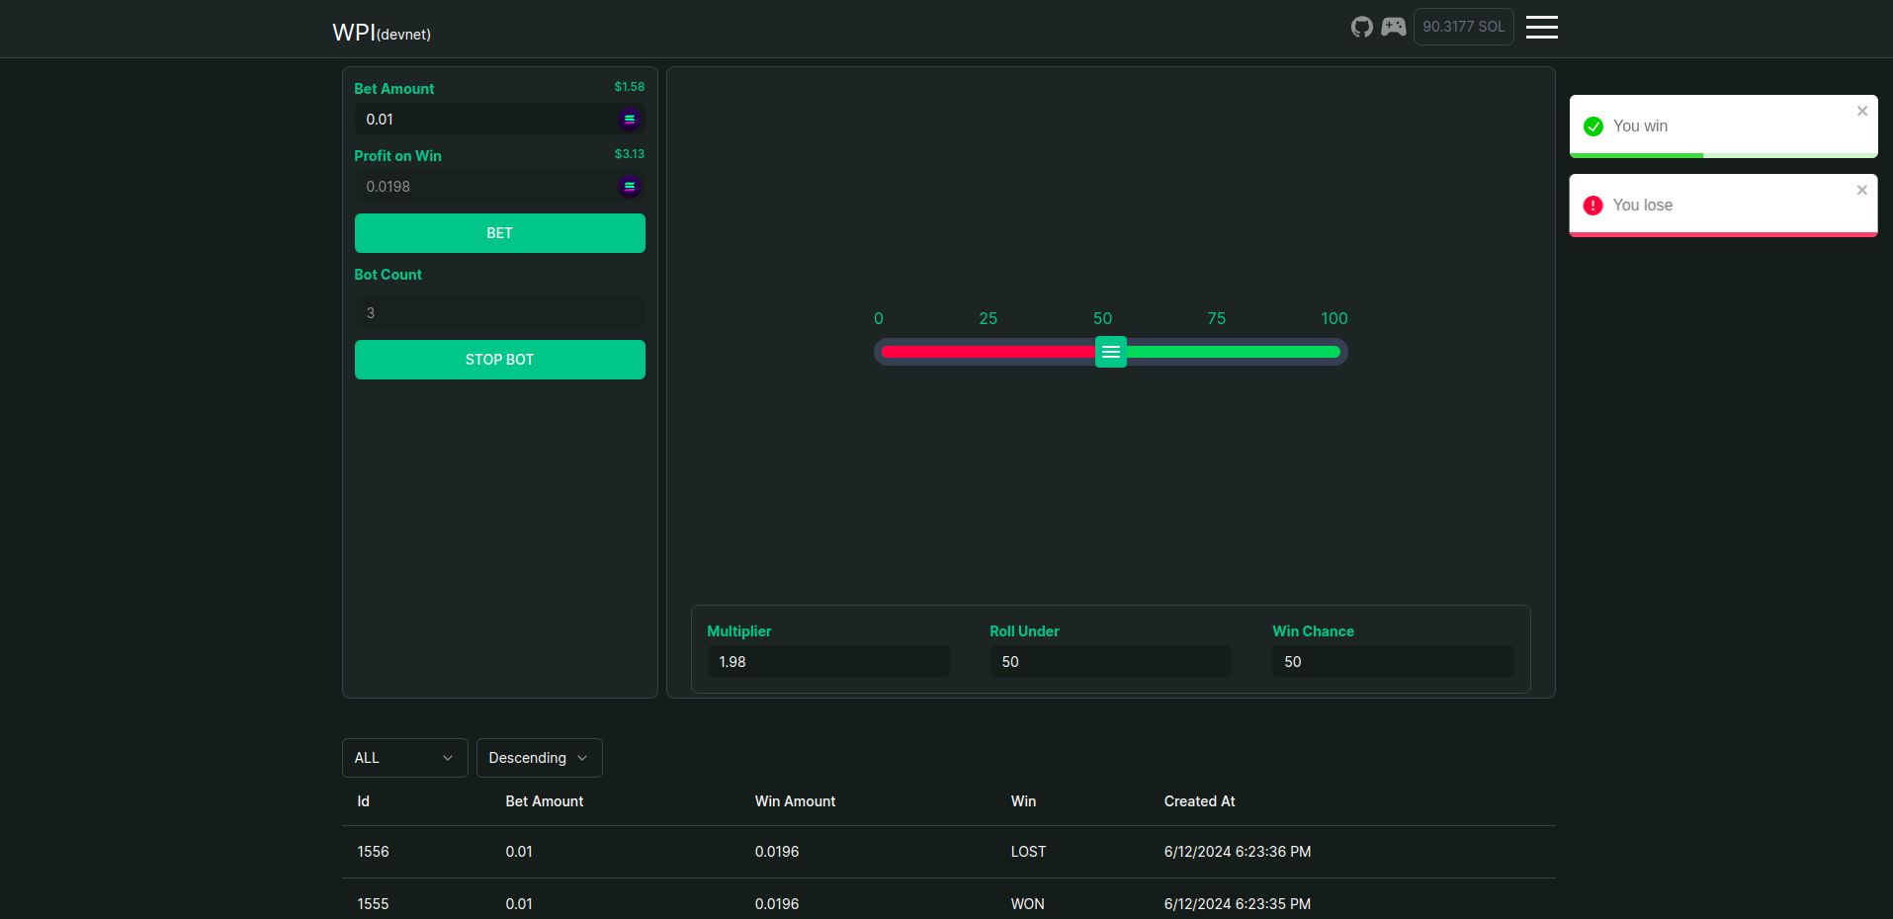Click the wallet balance 90.3177 SOL button
Viewport: 1893px width, 919px height.
pos(1464,27)
